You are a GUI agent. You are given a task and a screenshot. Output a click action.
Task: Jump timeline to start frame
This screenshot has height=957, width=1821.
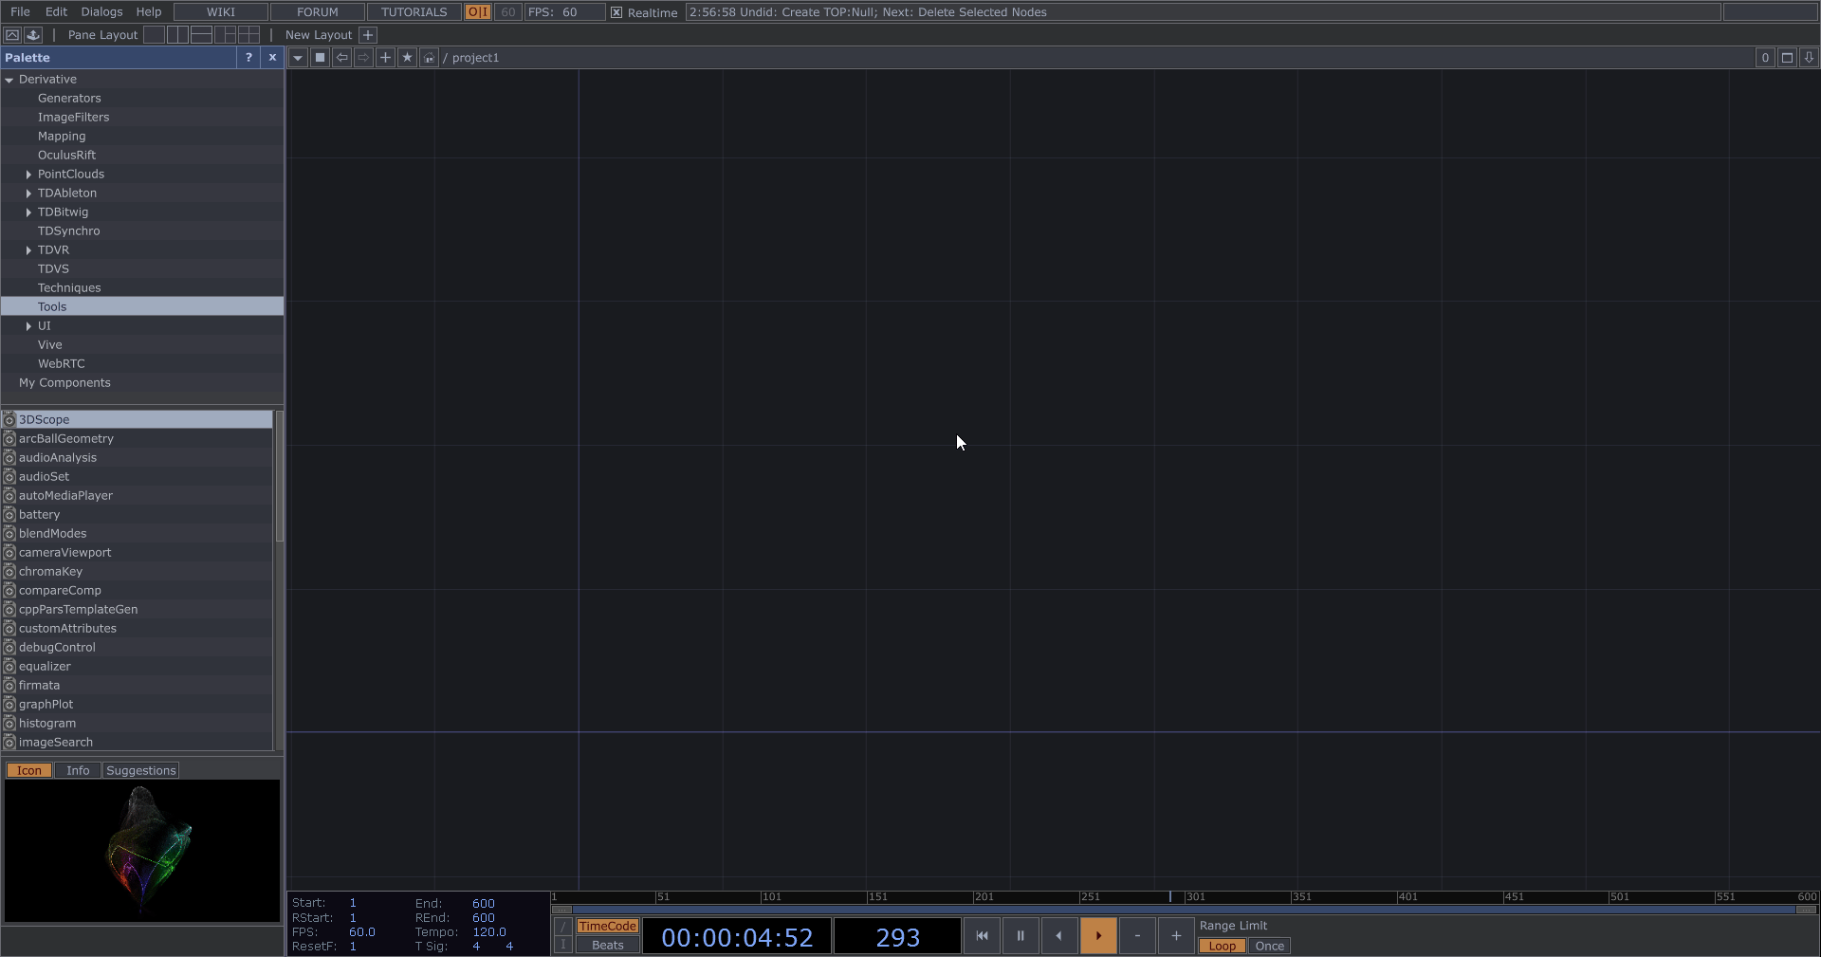pos(982,936)
